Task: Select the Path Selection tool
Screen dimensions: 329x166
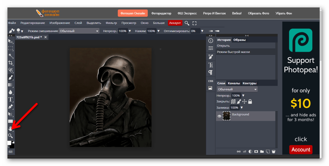Action: click(10, 114)
